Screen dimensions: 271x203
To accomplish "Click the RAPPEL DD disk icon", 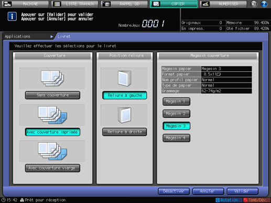I will [x=106, y=4].
